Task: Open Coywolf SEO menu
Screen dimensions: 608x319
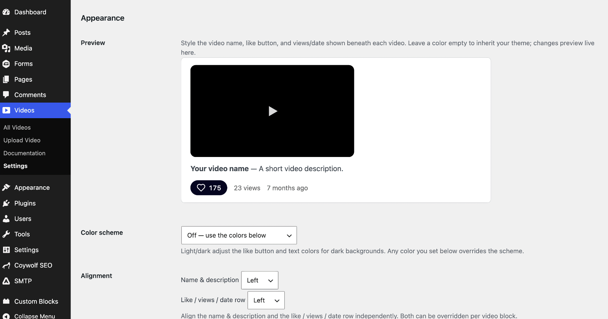Action: pyautogui.click(x=35, y=266)
